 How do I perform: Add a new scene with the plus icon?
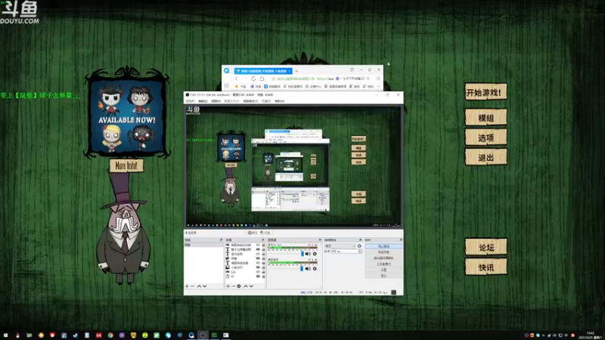tap(187, 286)
